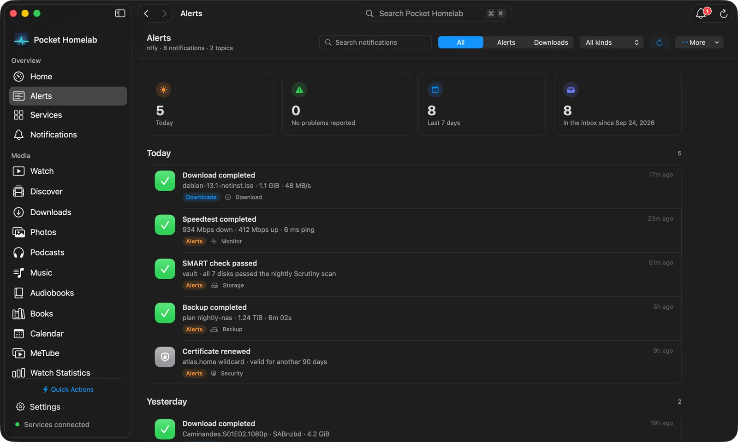Open the All kinds dropdown
Viewport: 738px width, 442px height.
[612, 42]
